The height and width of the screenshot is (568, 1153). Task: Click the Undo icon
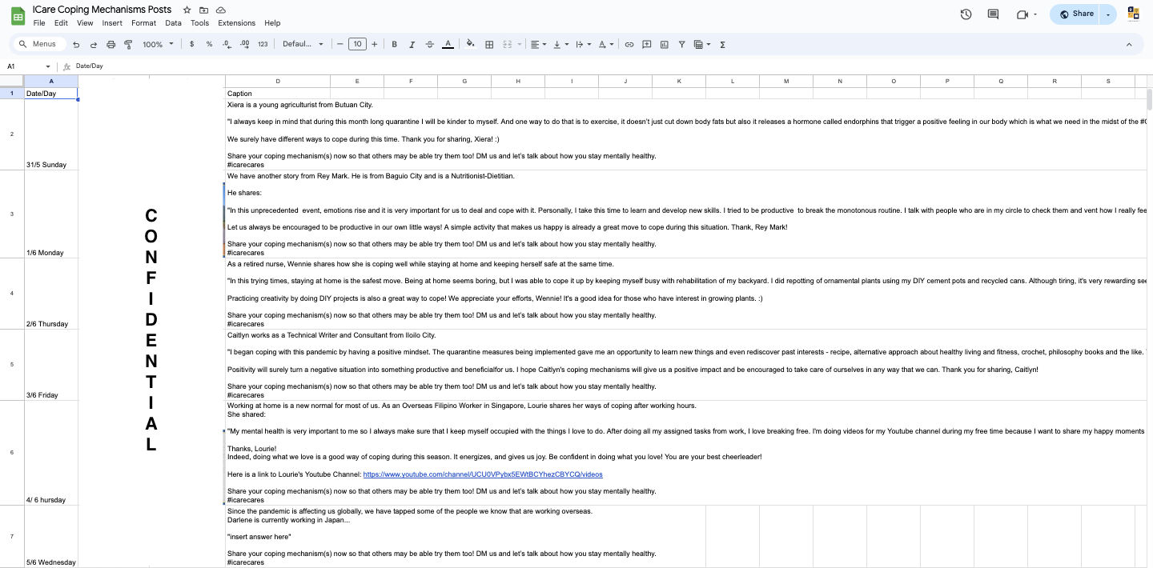76,45
